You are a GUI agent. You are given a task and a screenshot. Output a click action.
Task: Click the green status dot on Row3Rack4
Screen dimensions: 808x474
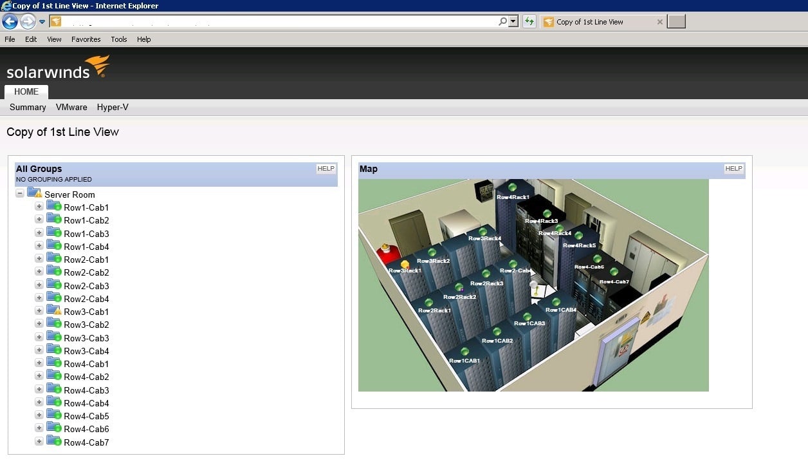[482, 231]
